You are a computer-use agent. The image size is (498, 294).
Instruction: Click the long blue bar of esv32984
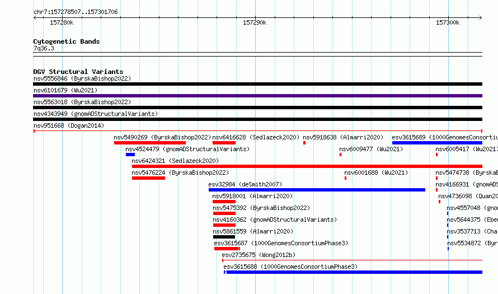317,190
